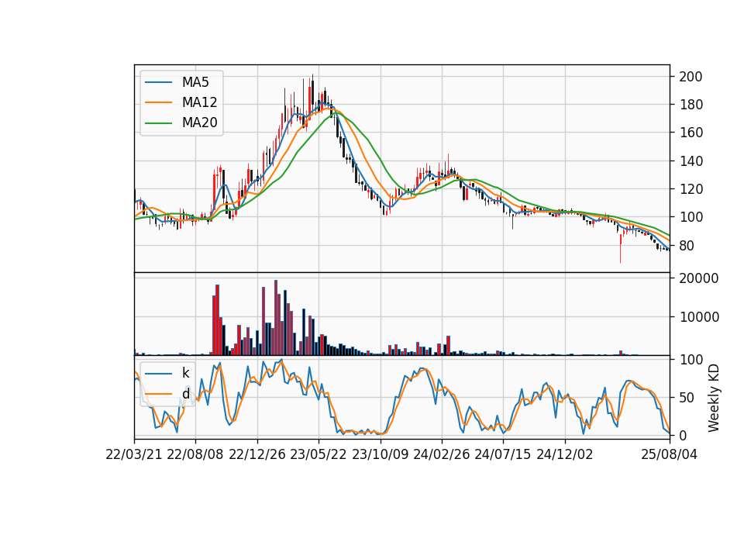
Task: Click the 140 price axis tick
Action: click(691, 161)
